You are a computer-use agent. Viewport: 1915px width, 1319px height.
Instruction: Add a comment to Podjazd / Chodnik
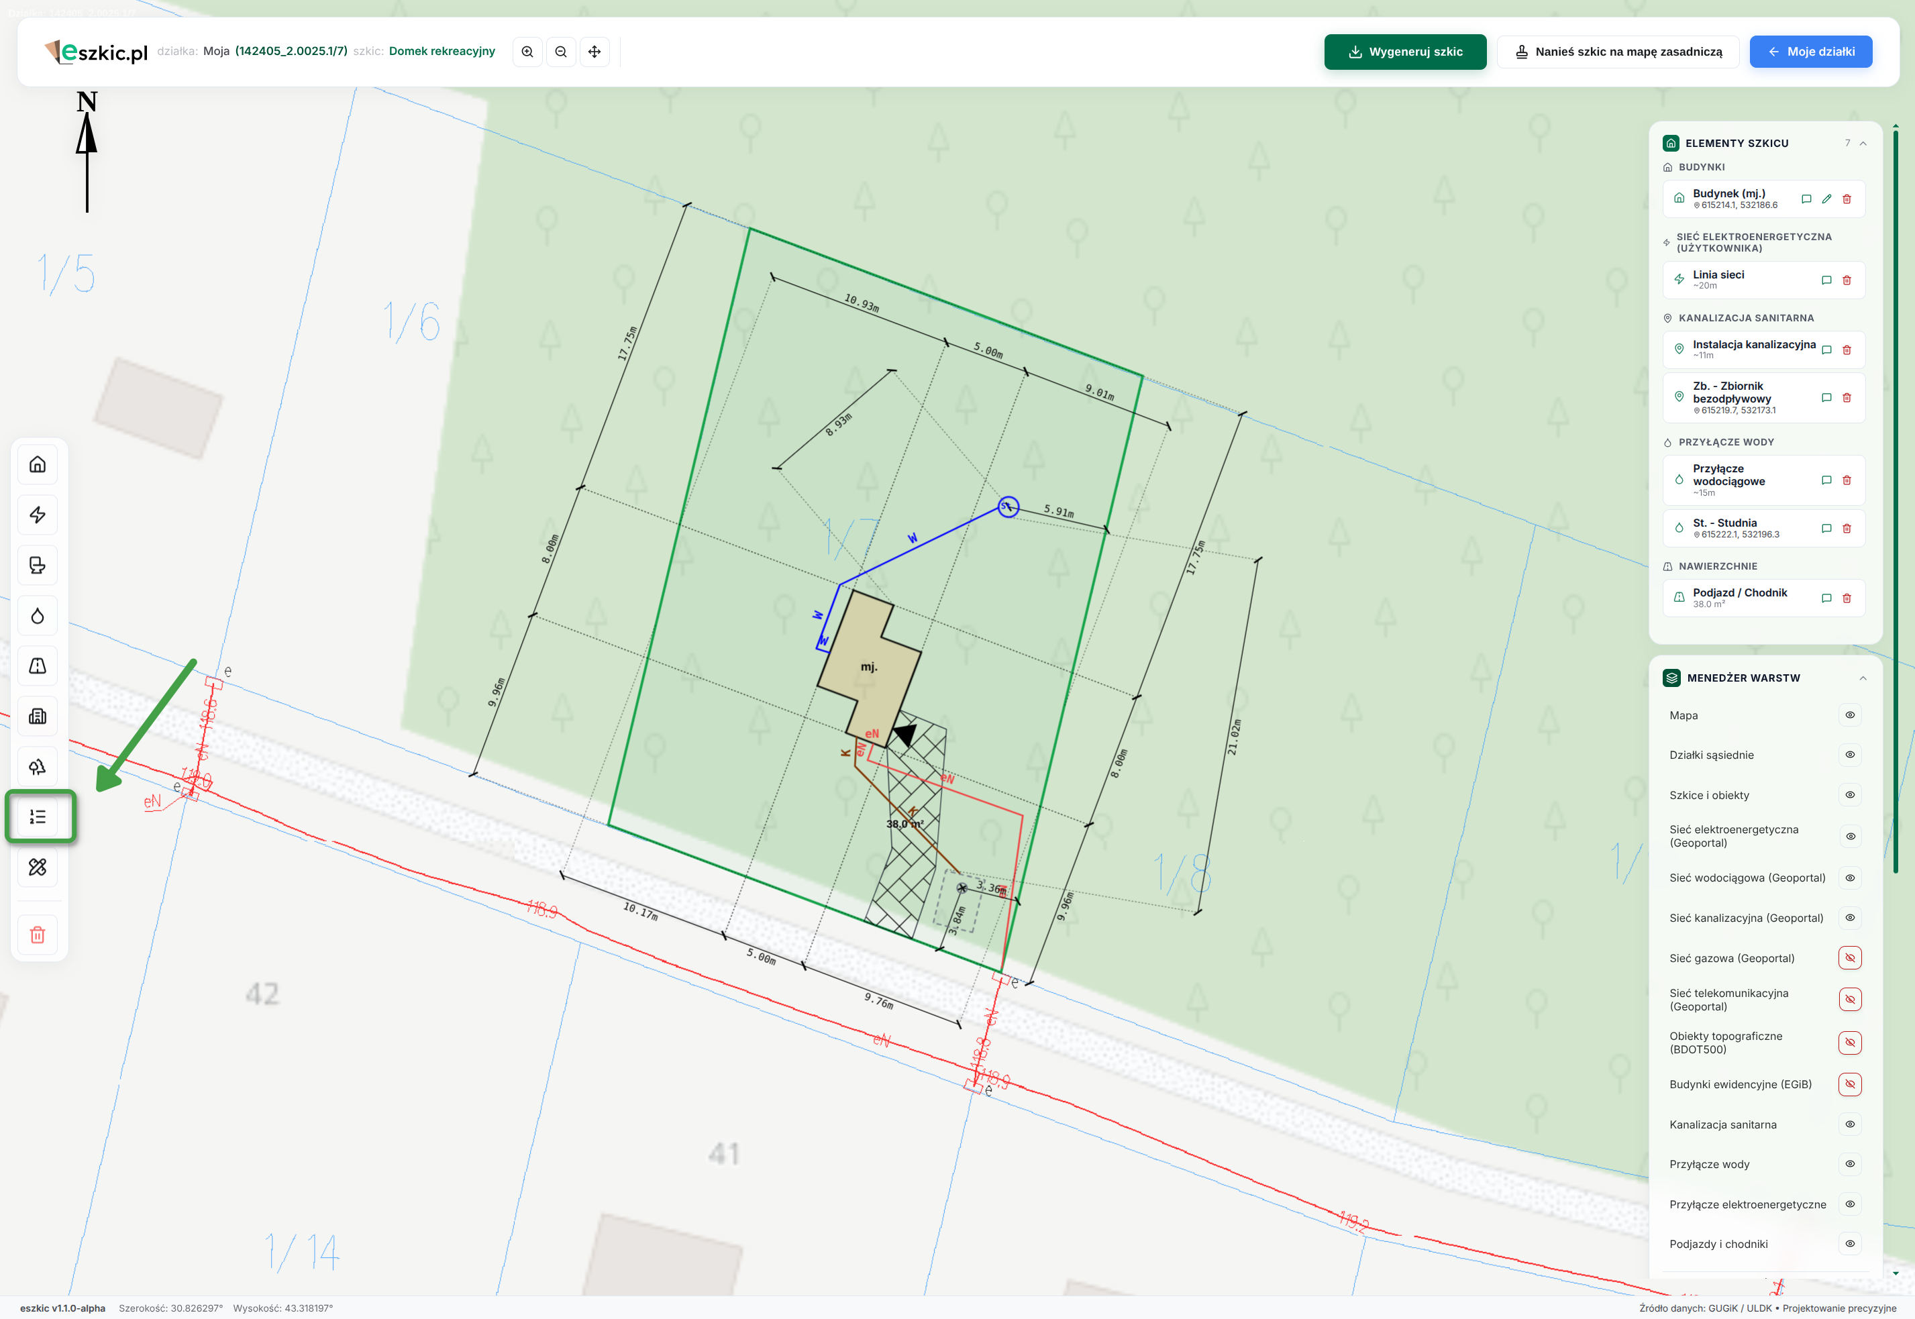[1826, 598]
